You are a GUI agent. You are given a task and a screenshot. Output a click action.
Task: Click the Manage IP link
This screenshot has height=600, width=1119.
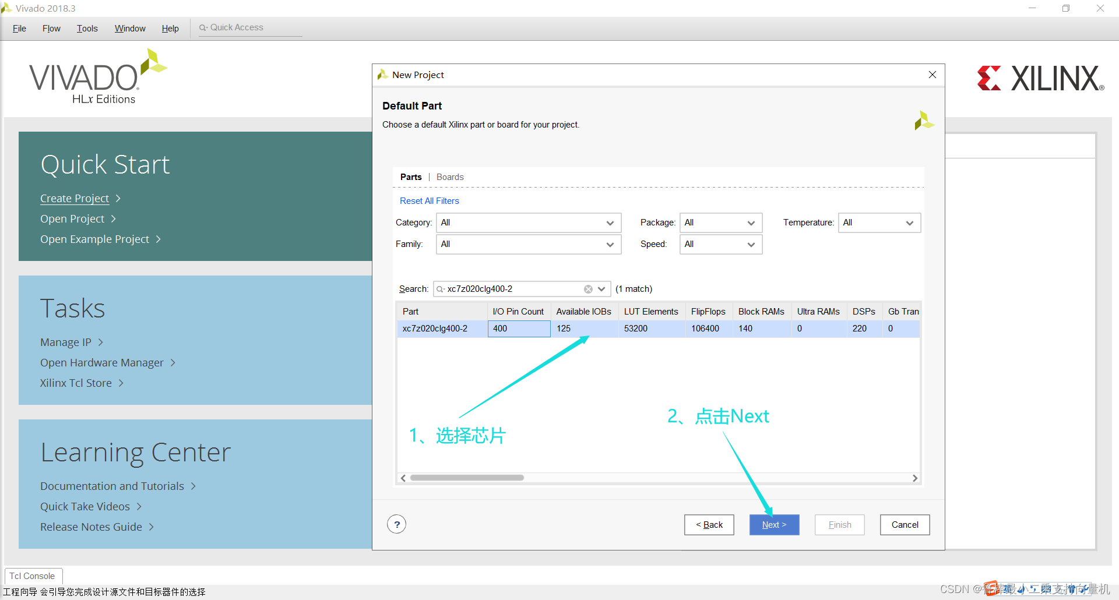[x=66, y=343]
